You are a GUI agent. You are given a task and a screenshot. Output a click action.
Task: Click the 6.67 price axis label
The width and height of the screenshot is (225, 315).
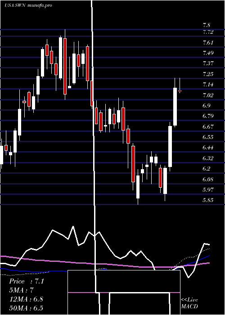coord(208,127)
